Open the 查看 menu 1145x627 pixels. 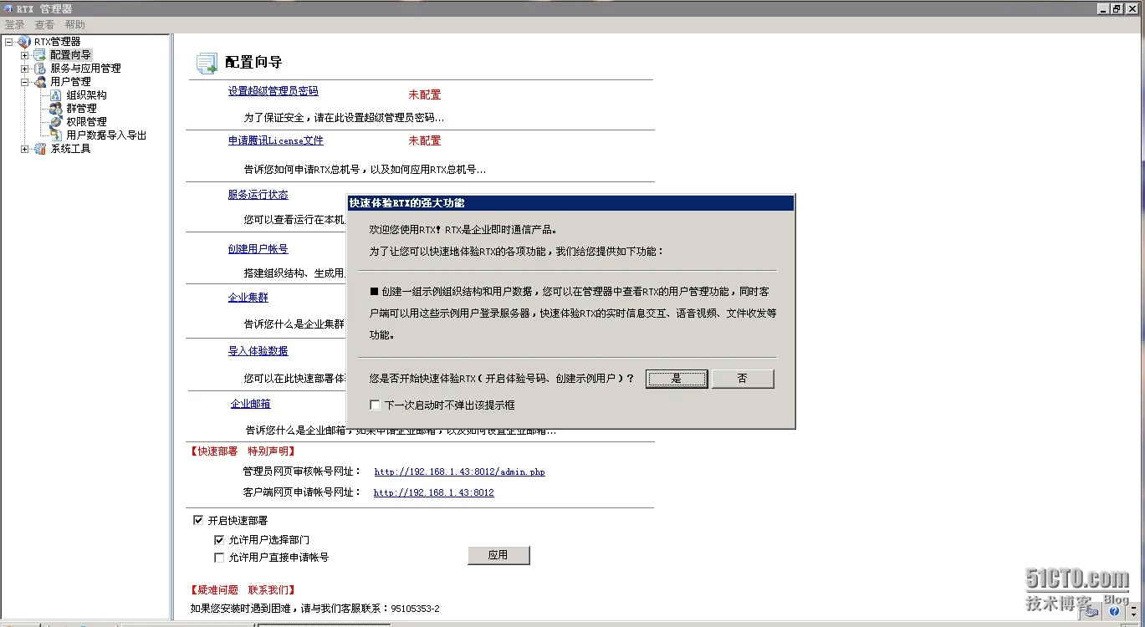44,23
